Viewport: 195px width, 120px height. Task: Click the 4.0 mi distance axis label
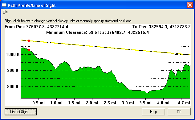163,103
